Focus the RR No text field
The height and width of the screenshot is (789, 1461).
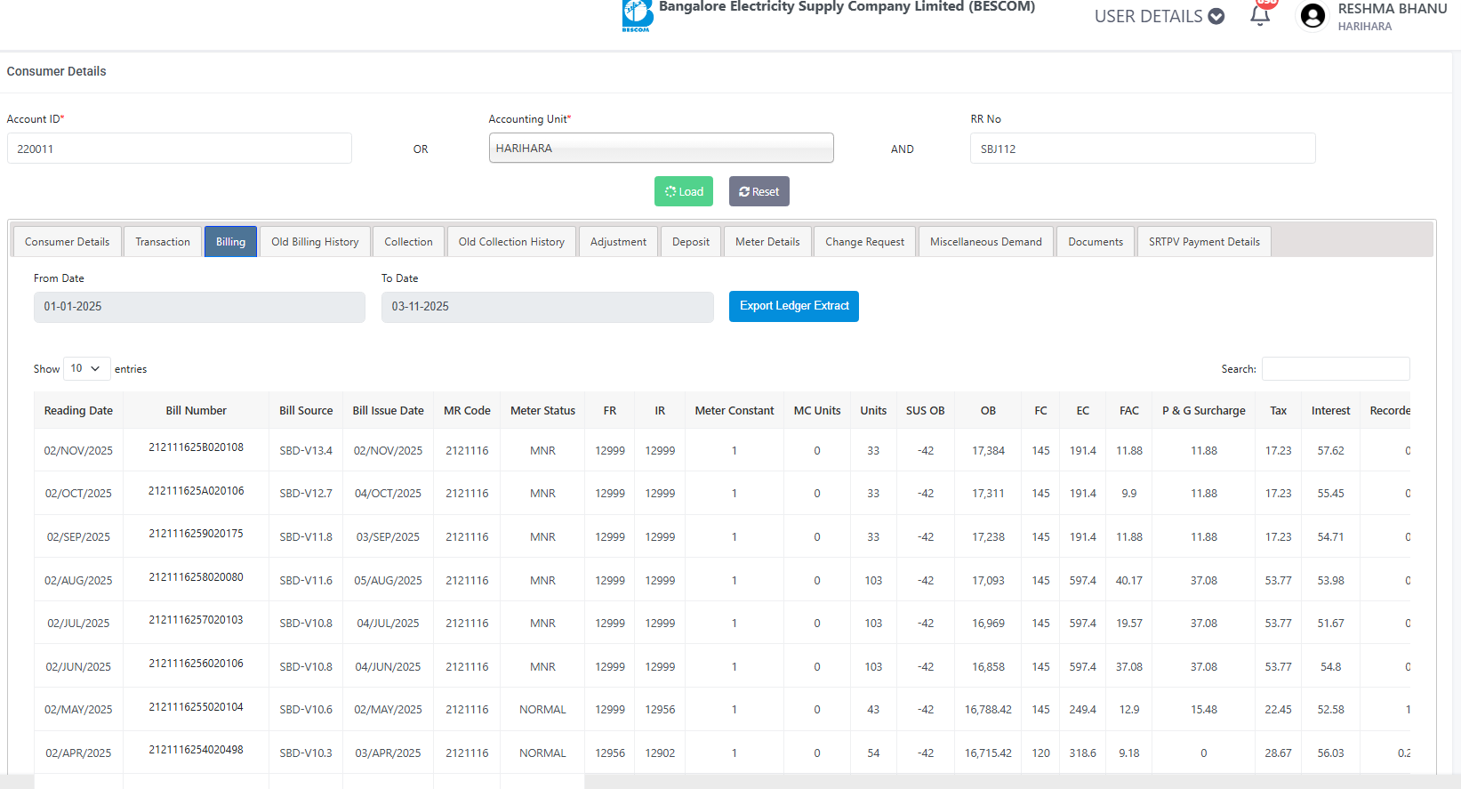tap(1142, 149)
